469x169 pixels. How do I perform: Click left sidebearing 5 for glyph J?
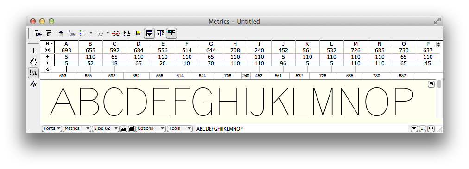283,57
